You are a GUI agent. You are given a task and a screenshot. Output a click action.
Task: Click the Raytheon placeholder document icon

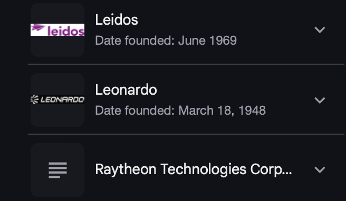coord(57,170)
